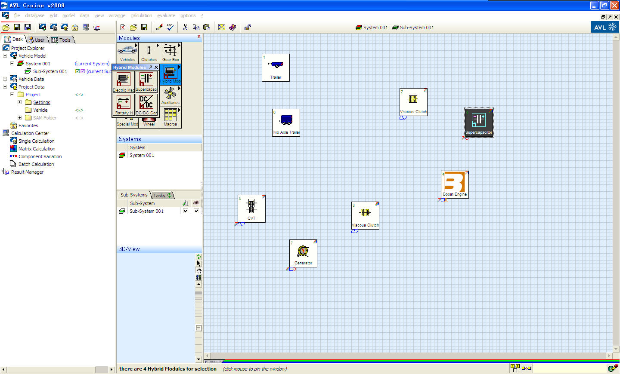Open the Gear Box module category
This screenshot has height=374, width=620.
[x=170, y=53]
